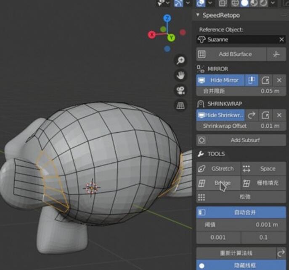Screen dimensions: 289x270
Task: Toggle mirror clipping icon next to Hide Mirror
Action: pos(252,80)
